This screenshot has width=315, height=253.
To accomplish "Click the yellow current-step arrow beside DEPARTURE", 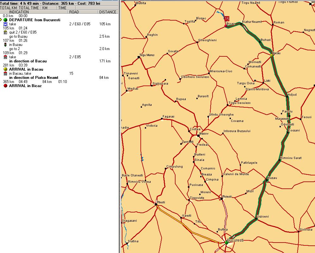I will click(1, 20).
